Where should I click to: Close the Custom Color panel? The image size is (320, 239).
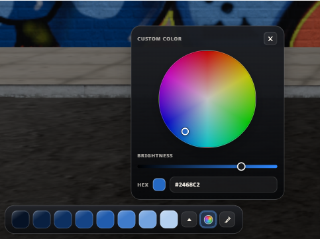(270, 39)
